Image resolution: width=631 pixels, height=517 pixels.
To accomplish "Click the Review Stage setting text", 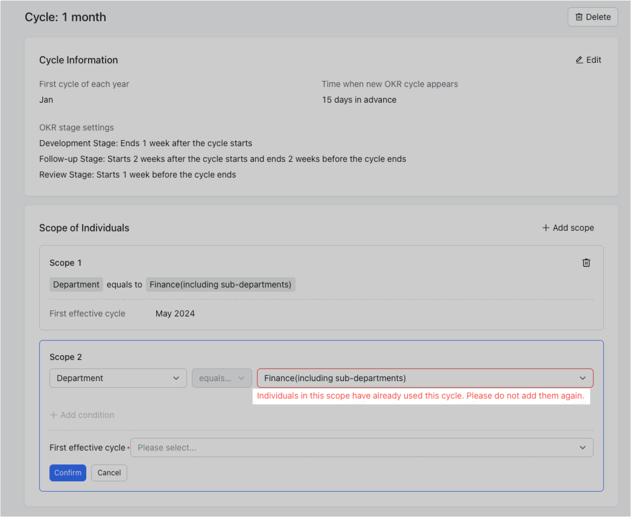I will click(x=138, y=175).
